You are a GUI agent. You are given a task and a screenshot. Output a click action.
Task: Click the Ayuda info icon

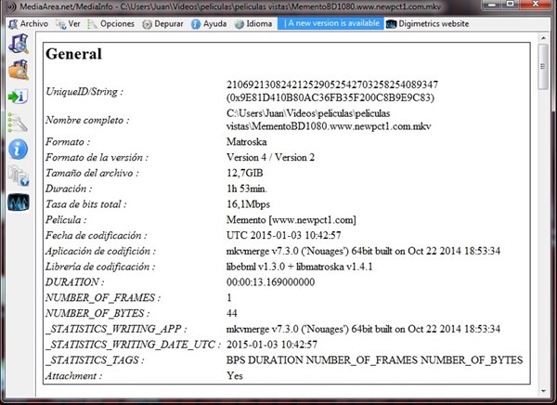196,24
